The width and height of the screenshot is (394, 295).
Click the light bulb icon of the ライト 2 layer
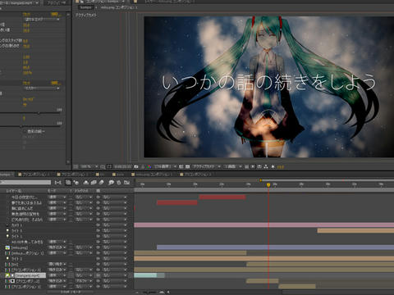(7, 258)
